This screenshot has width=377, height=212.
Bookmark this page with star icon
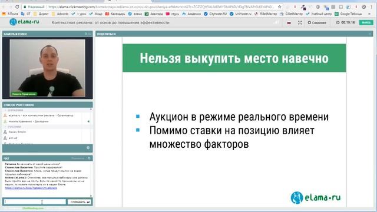[279, 7]
